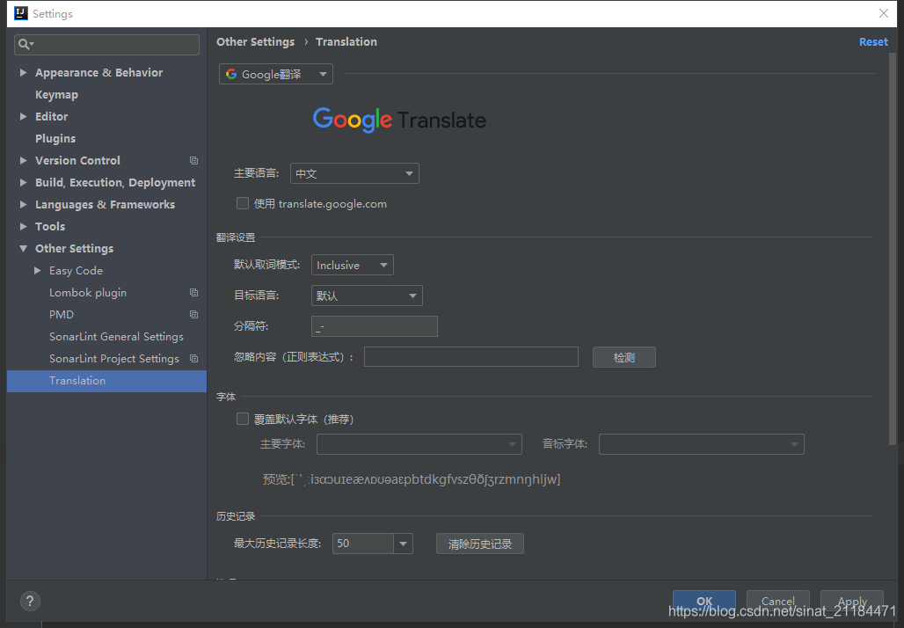Expand the Tools tree node arrow
Screen dimensions: 904x628
pyautogui.click(x=23, y=226)
